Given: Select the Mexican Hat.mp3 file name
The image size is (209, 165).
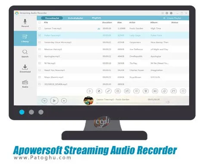Looking at the screenshot, I should pyautogui.click(x=53, y=49).
